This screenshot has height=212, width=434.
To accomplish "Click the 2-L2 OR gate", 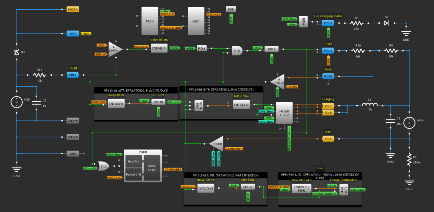I will coord(103,167).
